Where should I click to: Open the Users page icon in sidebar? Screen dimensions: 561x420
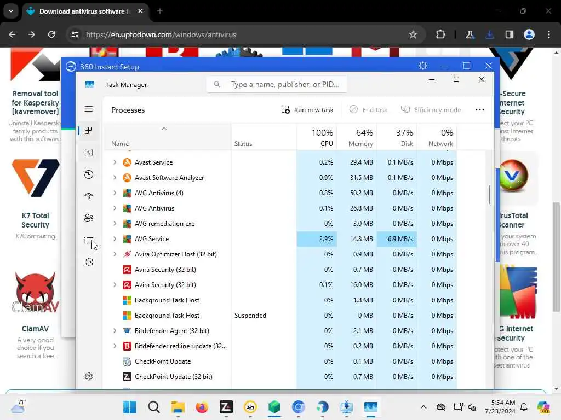pos(89,218)
